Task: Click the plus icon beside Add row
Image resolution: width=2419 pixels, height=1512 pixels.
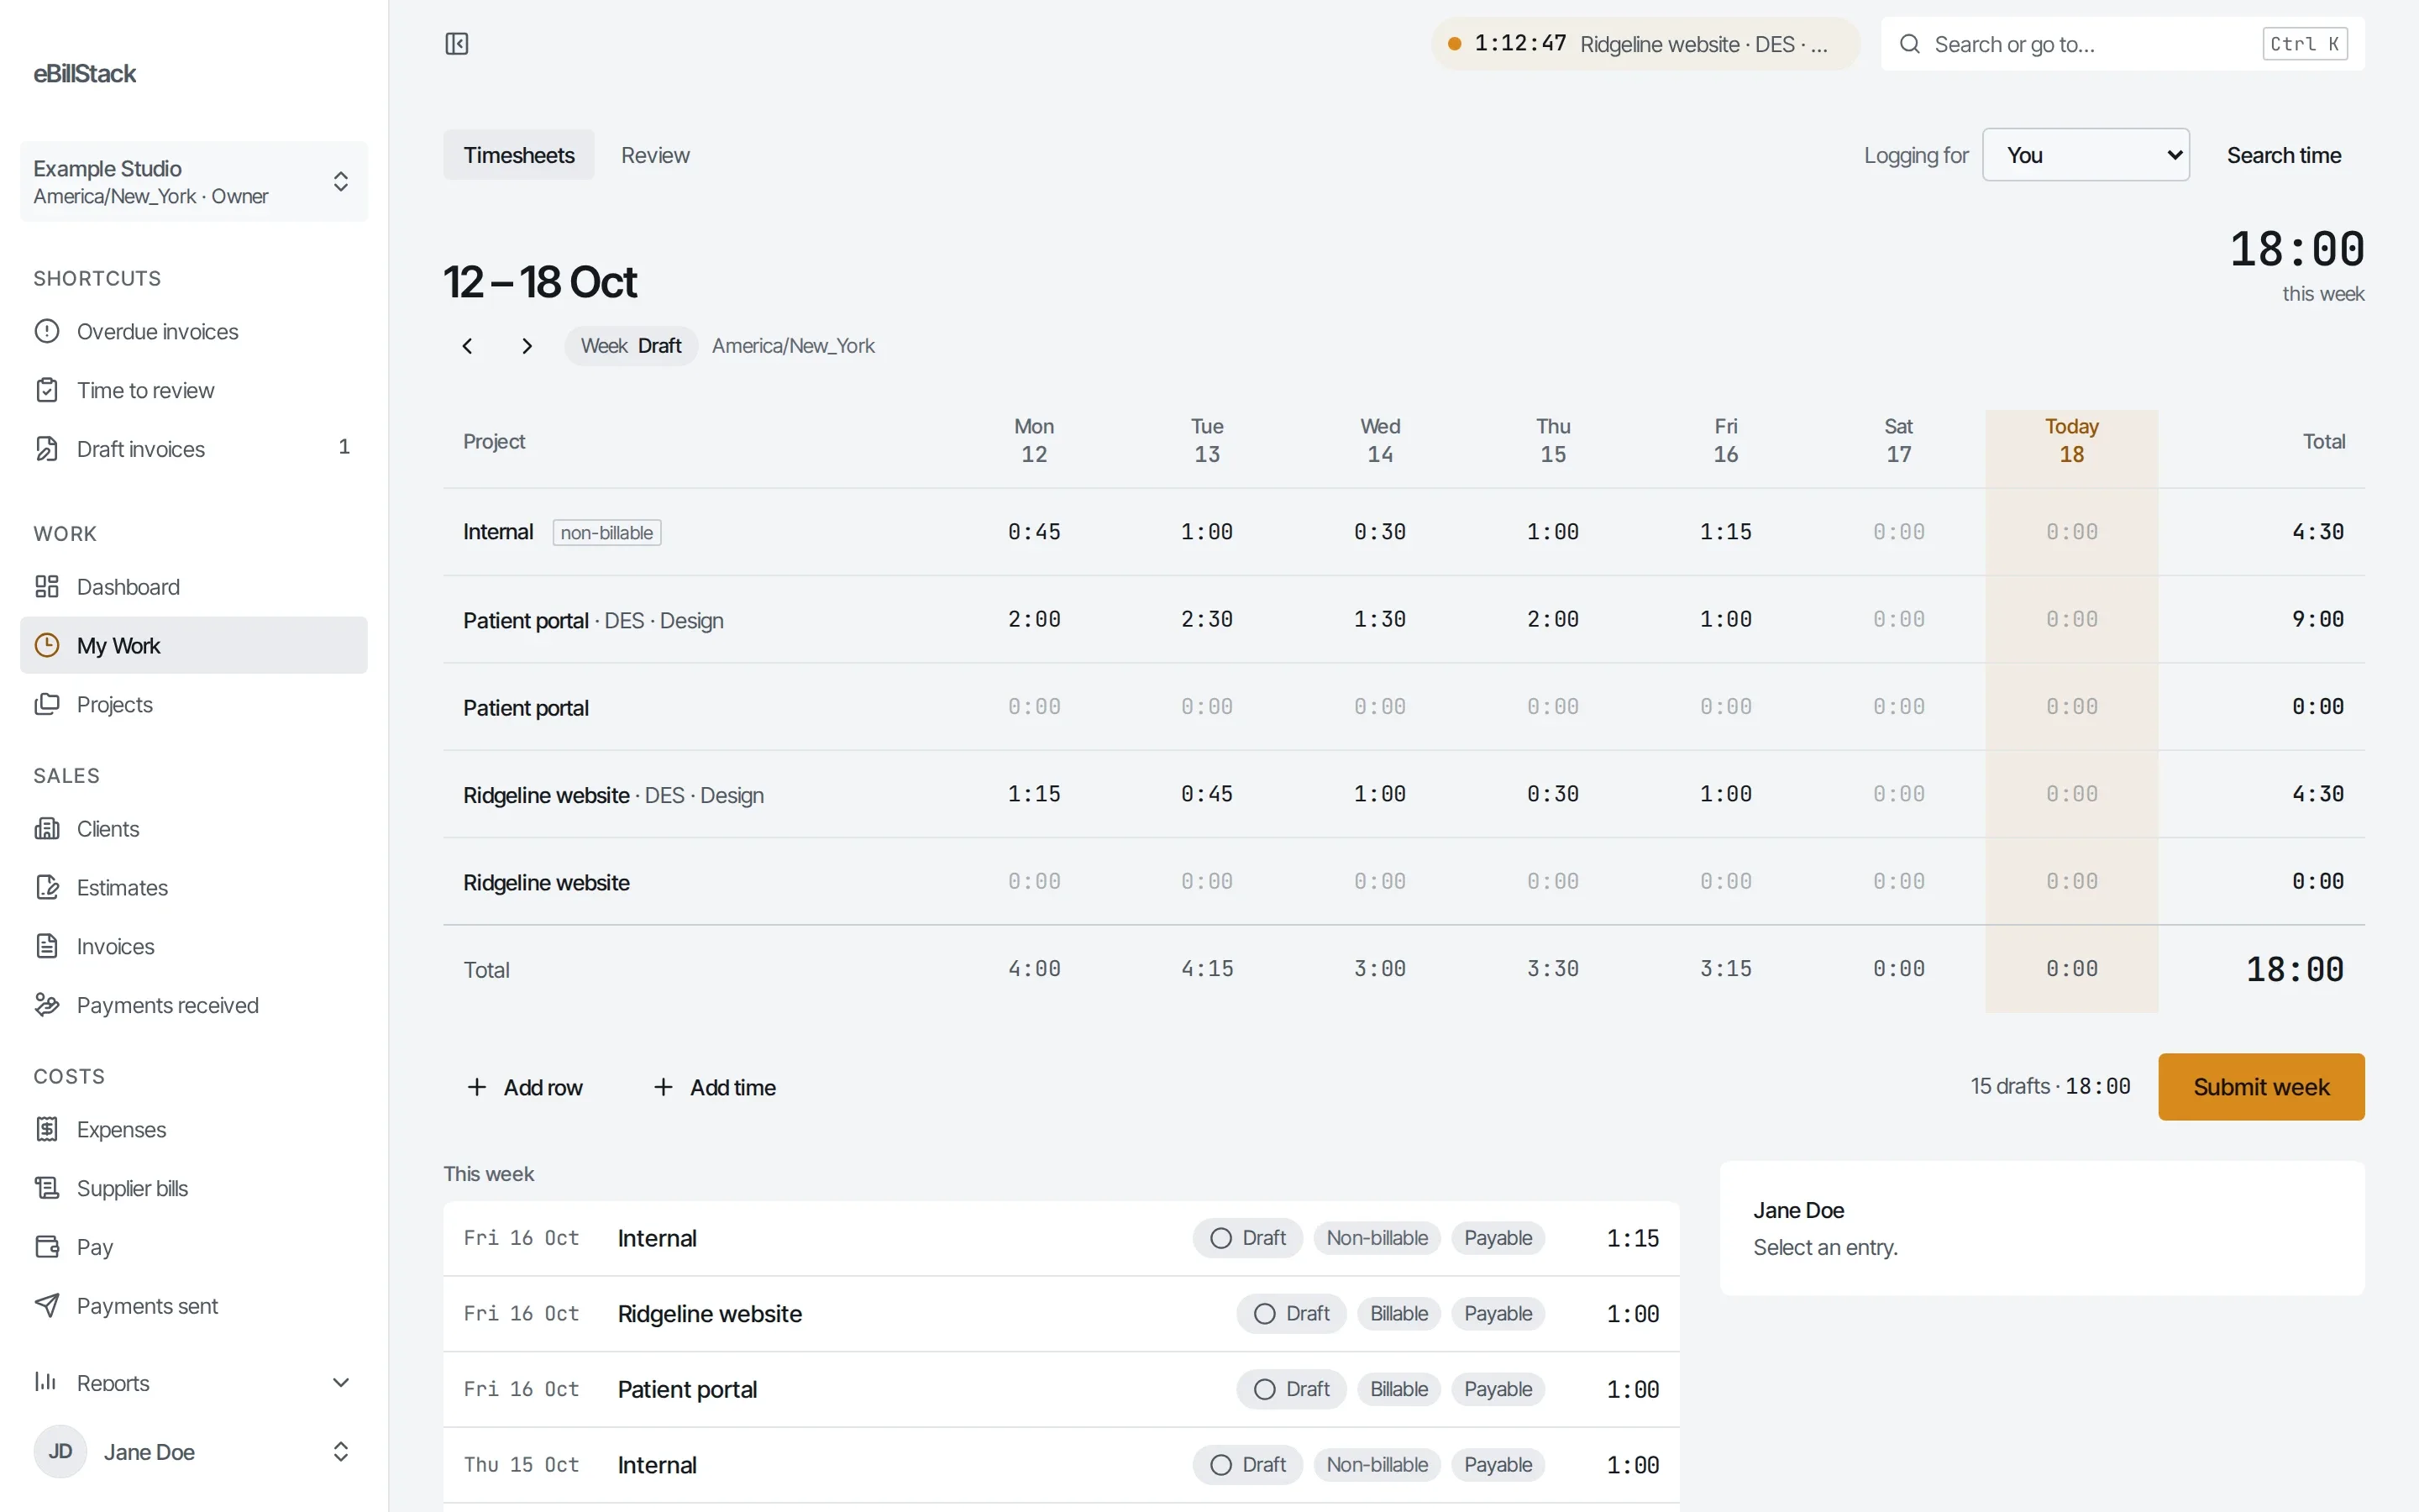Action: 477,1087
